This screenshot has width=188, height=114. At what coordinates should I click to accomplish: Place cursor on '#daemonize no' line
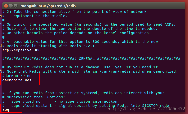(x=17, y=76)
